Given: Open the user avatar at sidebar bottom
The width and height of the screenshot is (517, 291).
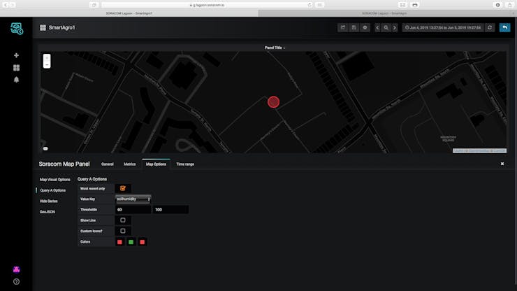Looking at the screenshot, I should pyautogui.click(x=16, y=269).
